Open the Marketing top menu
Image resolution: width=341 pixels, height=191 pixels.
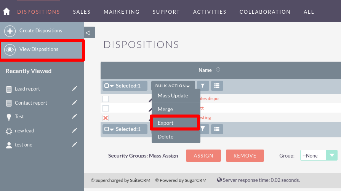(122, 12)
